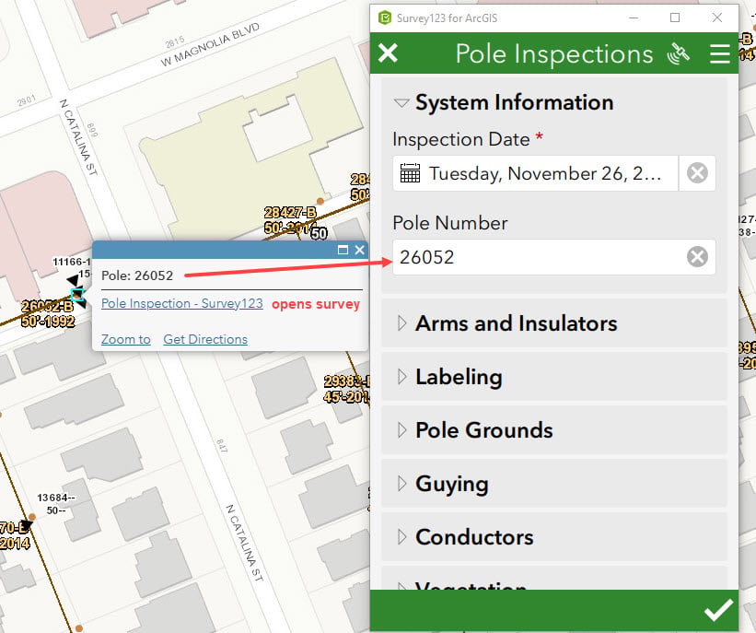Open the Pole Inspection - Survey123 link
This screenshot has height=633, width=756.
tap(181, 303)
